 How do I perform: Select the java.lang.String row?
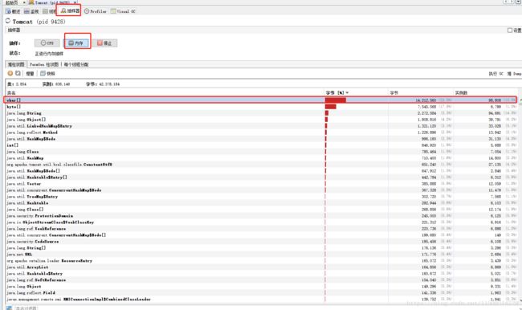[x=261, y=113]
